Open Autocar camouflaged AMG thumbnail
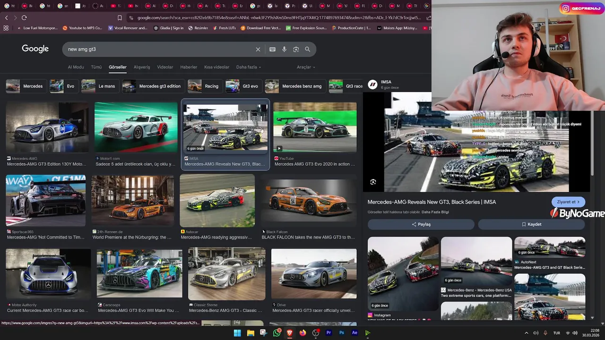Image resolution: width=605 pixels, height=340 pixels. [x=217, y=201]
